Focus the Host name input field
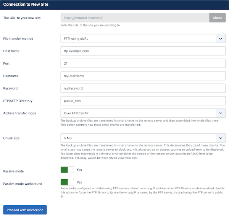 (143, 51)
